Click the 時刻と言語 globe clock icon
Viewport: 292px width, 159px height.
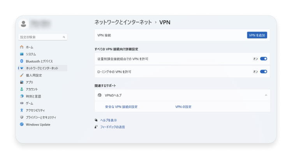point(21,96)
